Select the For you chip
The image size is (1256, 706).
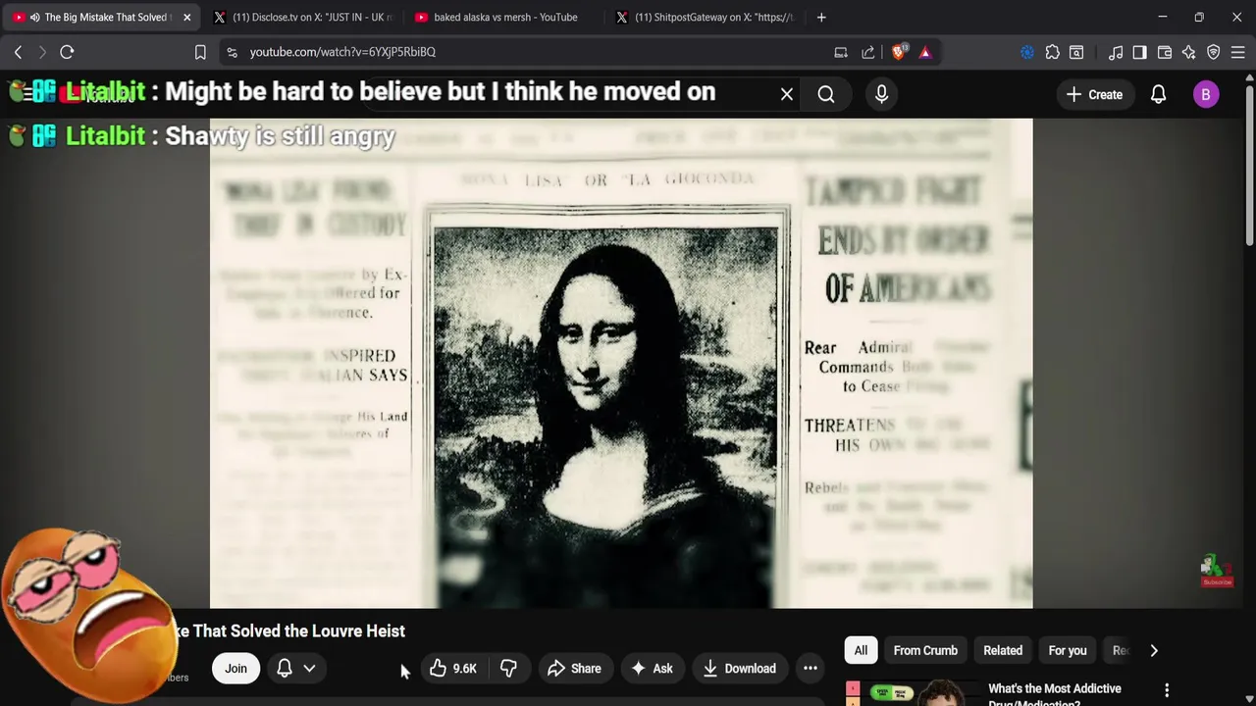(1068, 650)
